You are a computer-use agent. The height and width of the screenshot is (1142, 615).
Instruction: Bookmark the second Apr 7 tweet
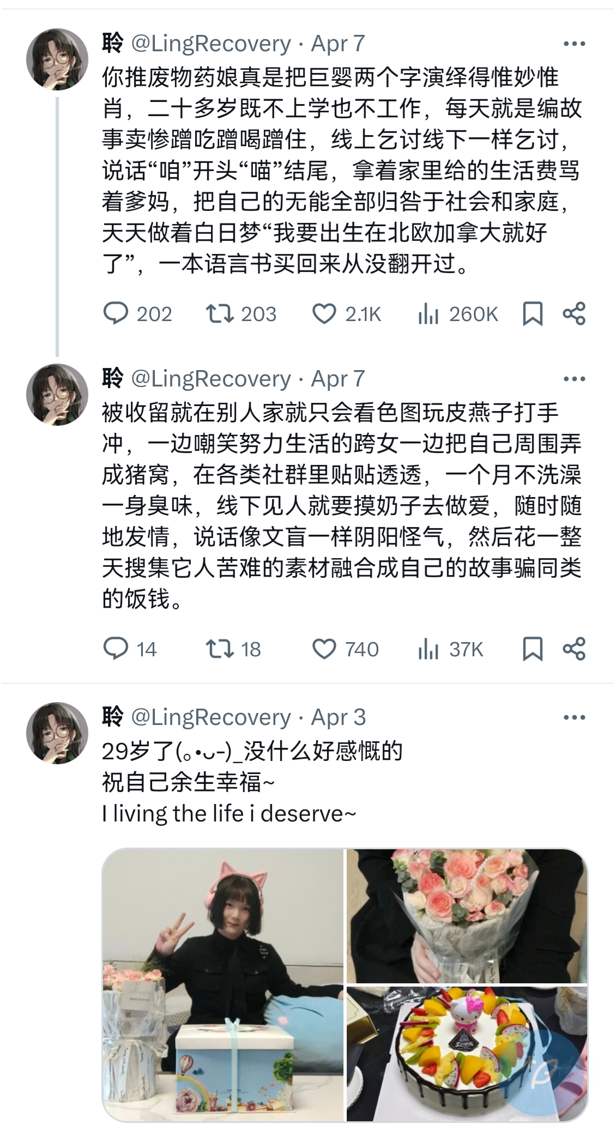532,649
